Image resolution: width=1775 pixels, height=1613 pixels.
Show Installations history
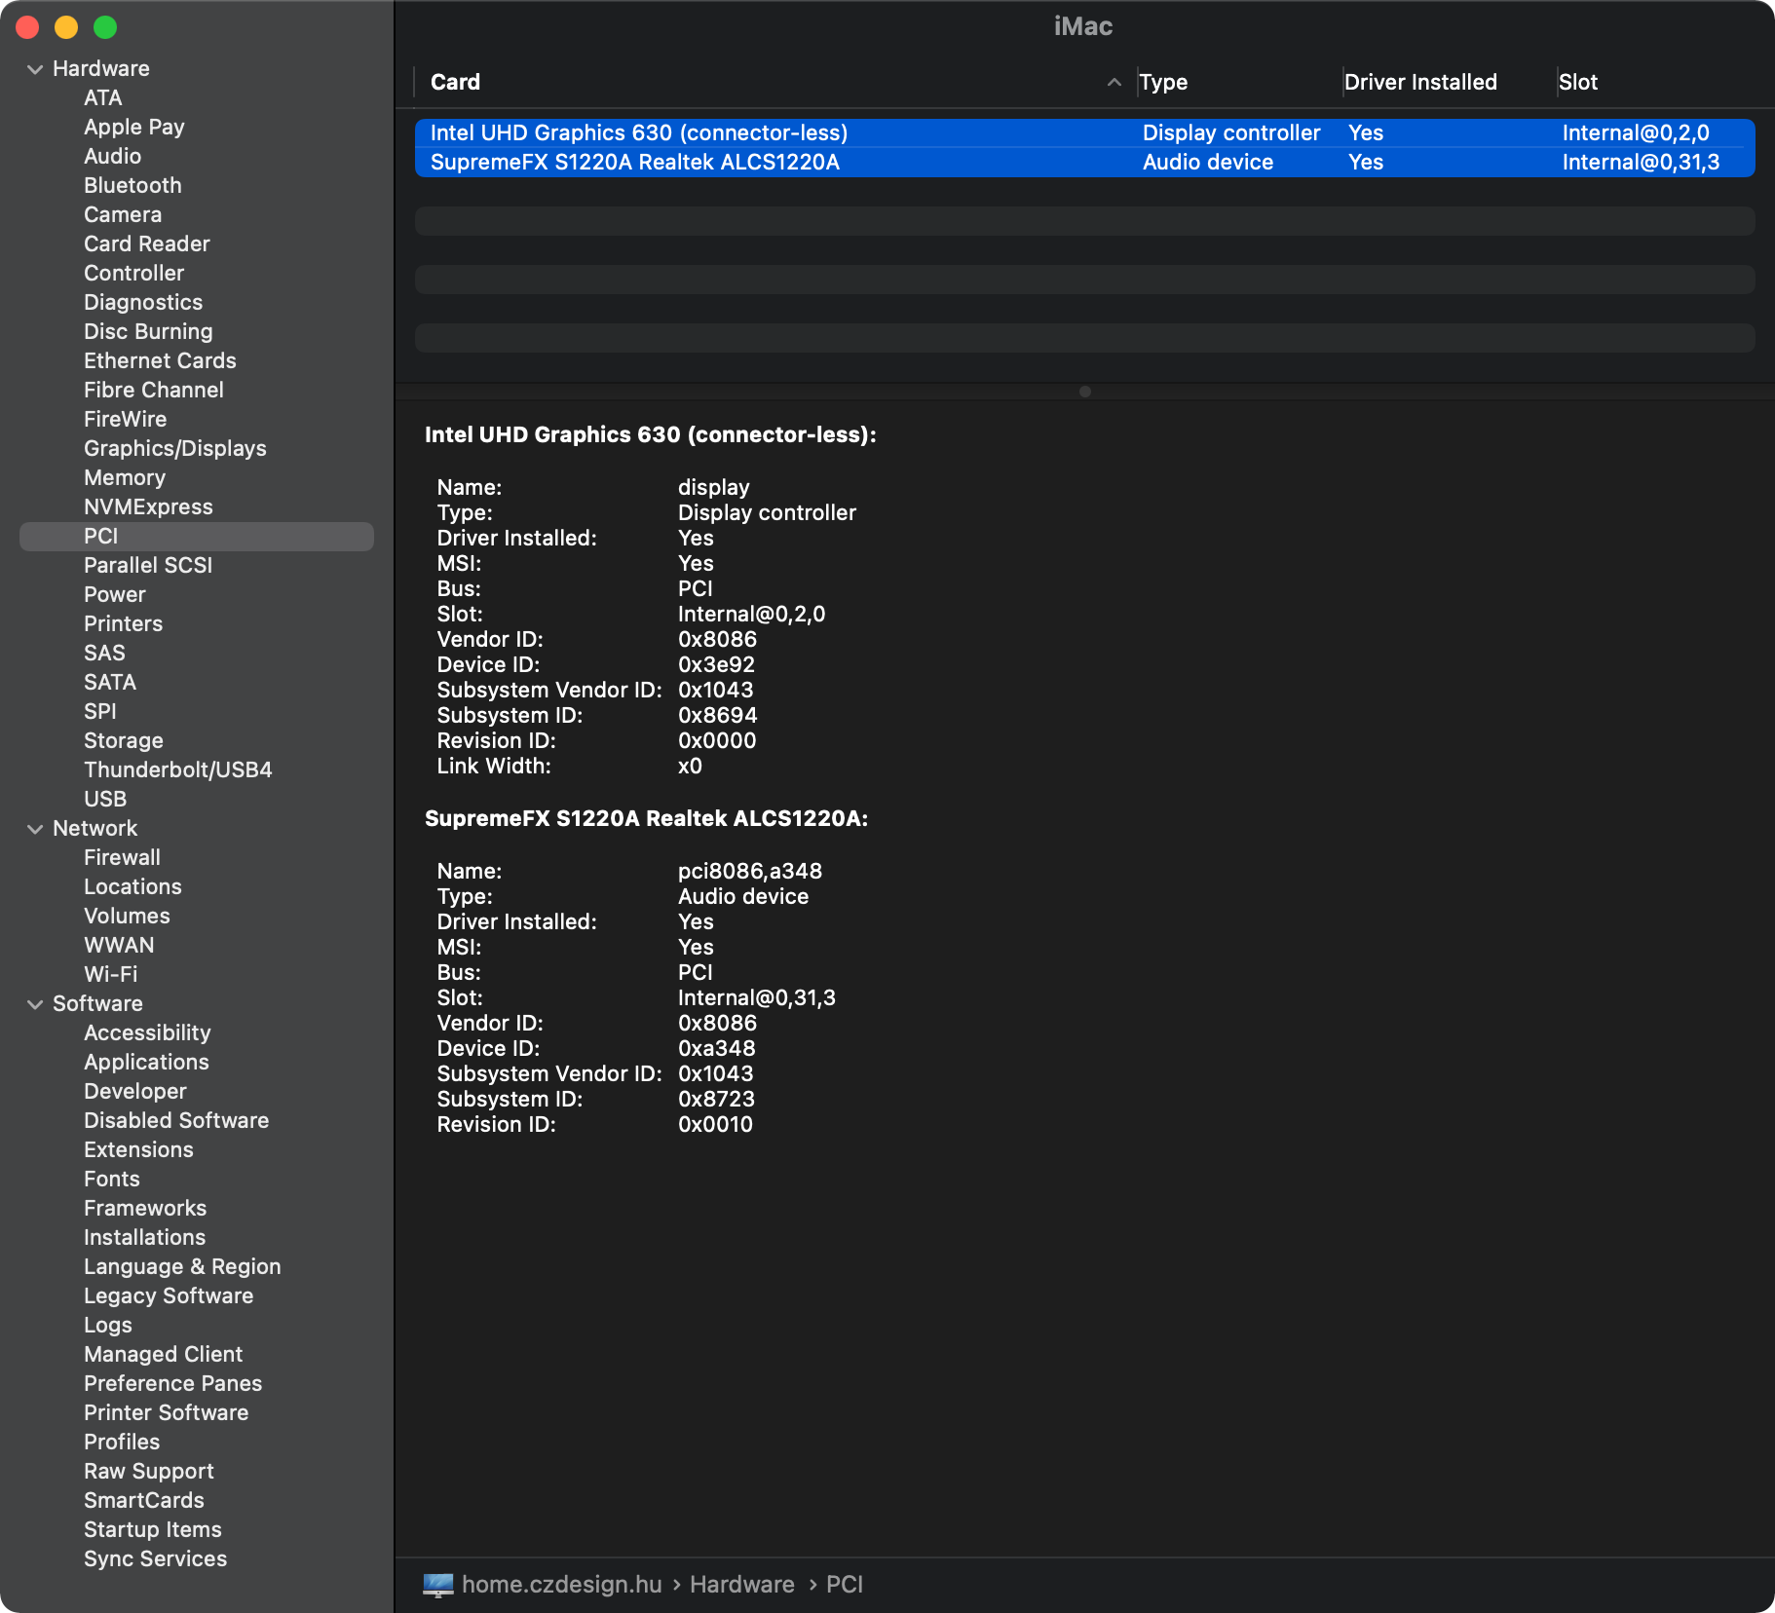(145, 1238)
